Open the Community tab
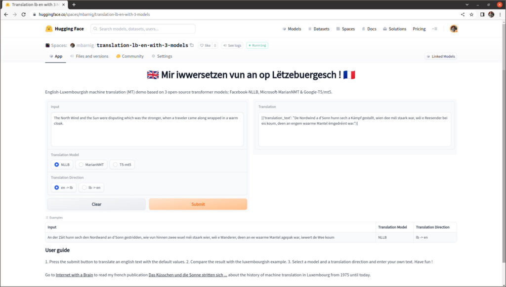Image resolution: width=506 pixels, height=287 pixels. (130, 56)
